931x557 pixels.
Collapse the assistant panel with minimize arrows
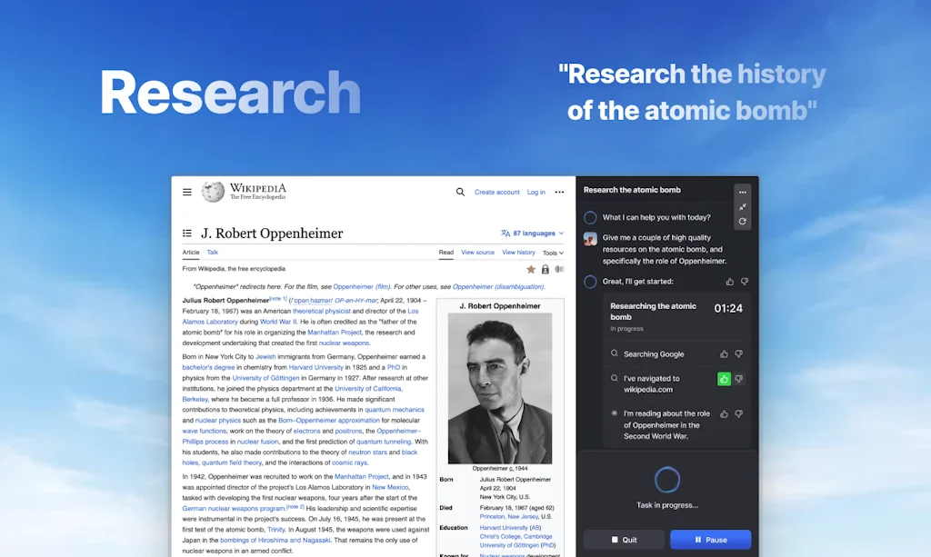(743, 207)
